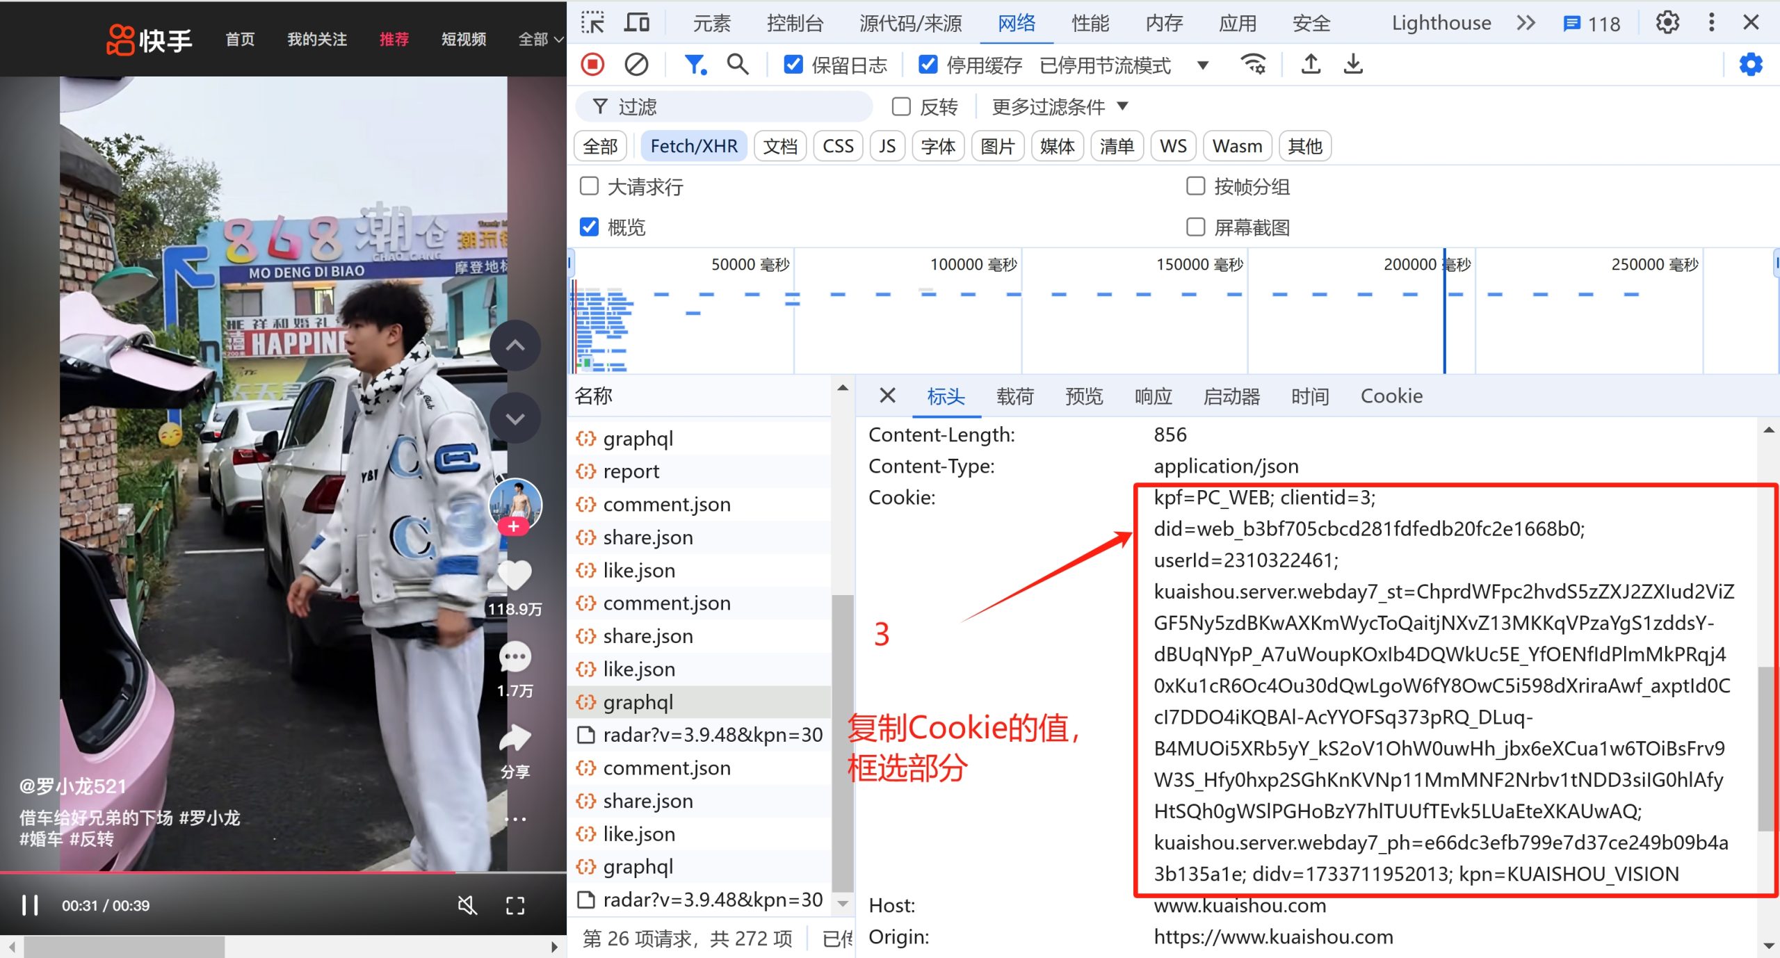1780x958 pixels.
Task: Toggle the disable cache checkbox
Action: click(x=927, y=65)
